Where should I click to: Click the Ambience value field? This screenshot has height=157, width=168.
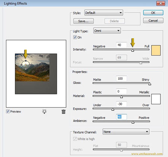click(x=121, y=117)
